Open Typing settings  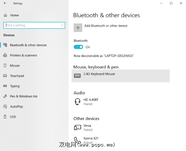(15, 86)
